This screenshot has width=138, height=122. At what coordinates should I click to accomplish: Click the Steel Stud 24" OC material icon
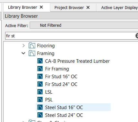(40, 115)
